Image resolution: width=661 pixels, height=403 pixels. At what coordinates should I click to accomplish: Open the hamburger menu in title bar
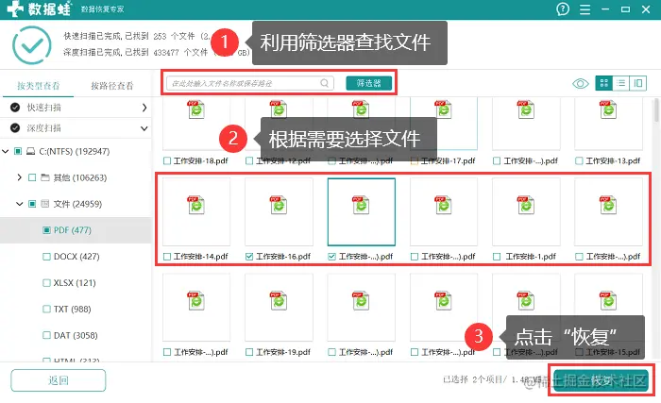(x=585, y=9)
